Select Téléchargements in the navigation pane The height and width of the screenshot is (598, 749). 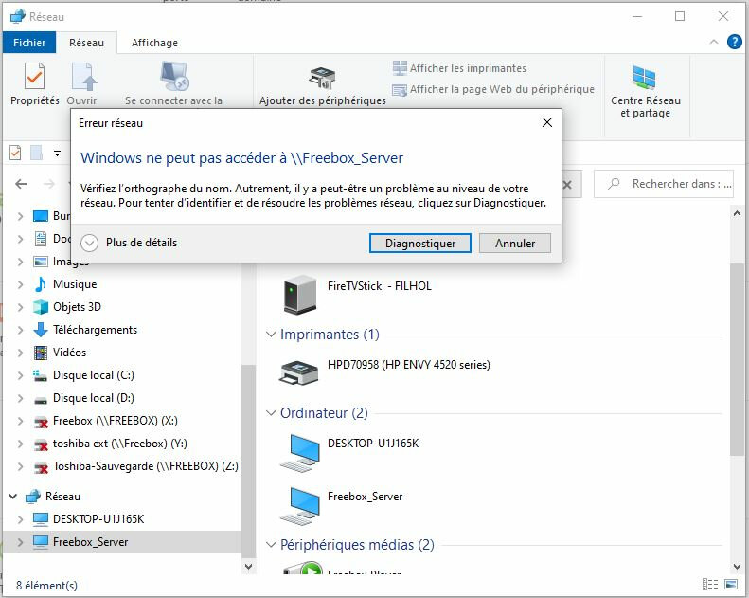pyautogui.click(x=95, y=330)
